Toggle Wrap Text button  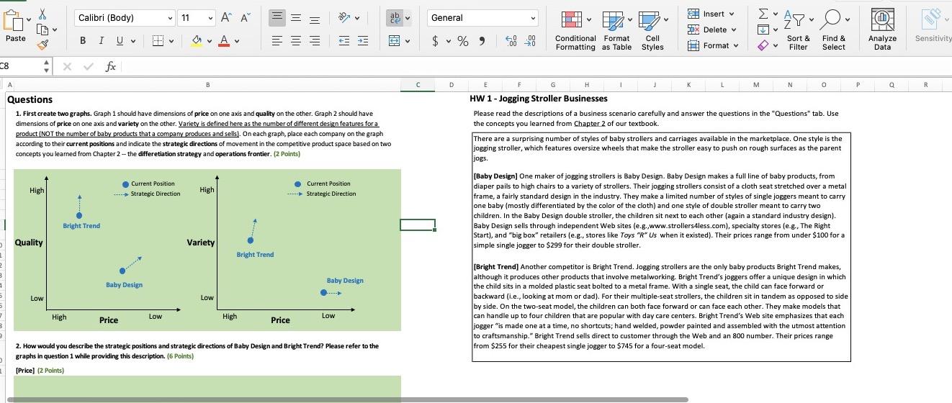pos(395,18)
